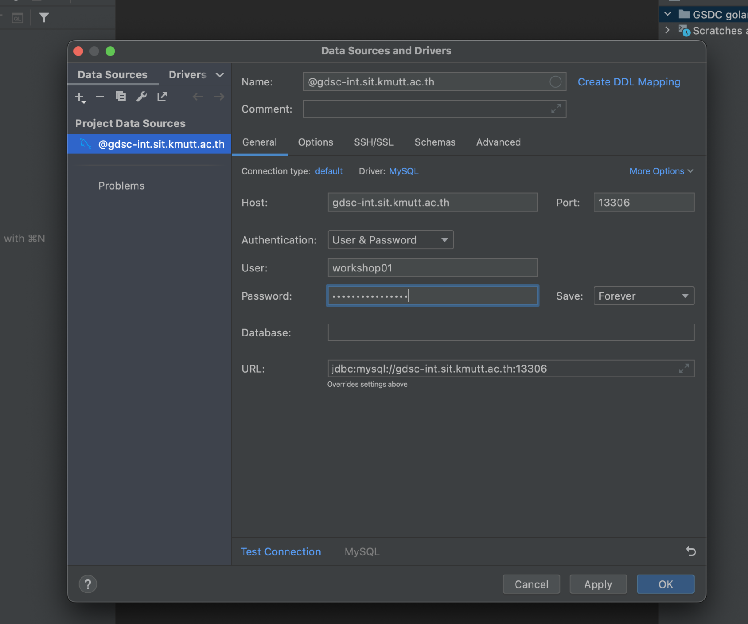Click the QL console icon in background toolbar

click(x=18, y=18)
